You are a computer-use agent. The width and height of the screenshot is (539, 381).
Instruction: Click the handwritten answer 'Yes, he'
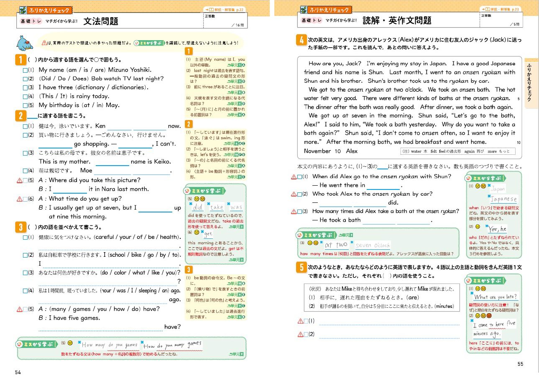497,229
